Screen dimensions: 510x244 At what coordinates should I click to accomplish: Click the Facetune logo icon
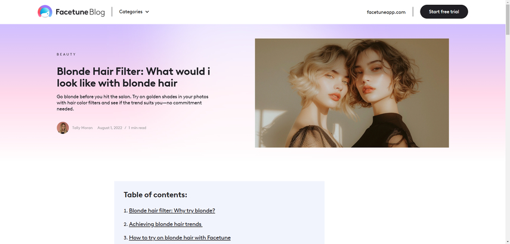point(45,12)
